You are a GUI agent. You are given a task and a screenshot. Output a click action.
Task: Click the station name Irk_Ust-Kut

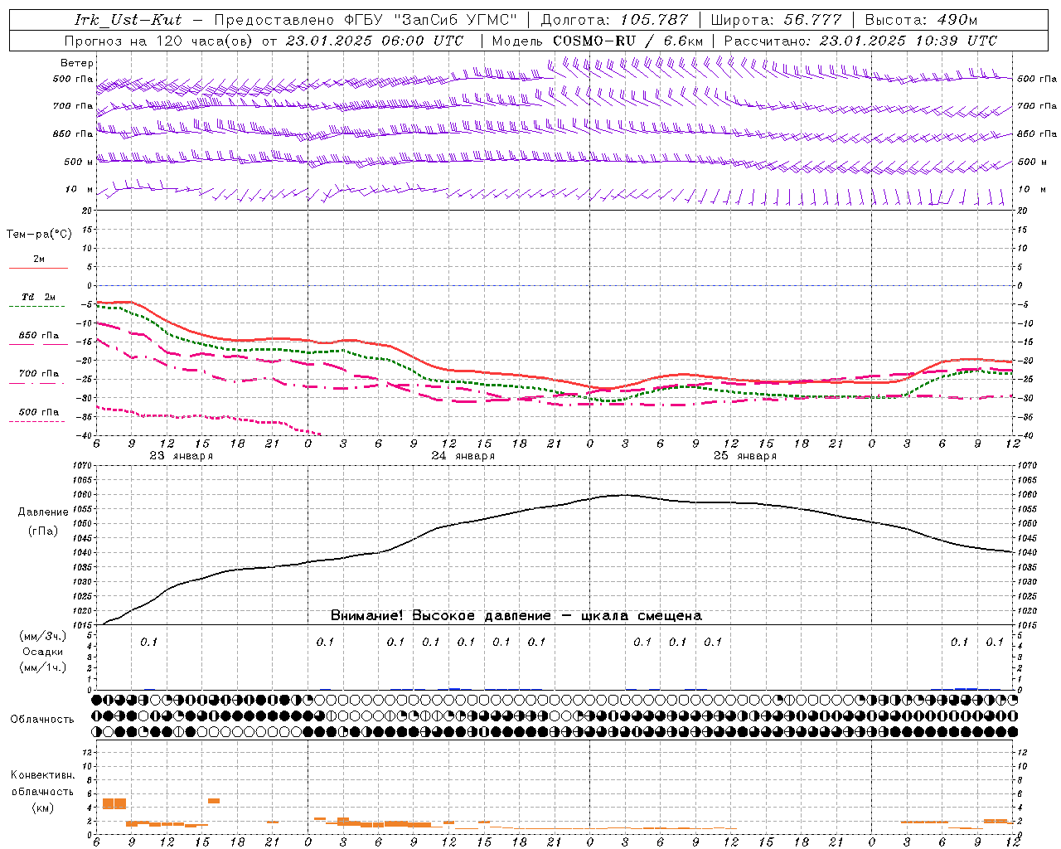[128, 20]
